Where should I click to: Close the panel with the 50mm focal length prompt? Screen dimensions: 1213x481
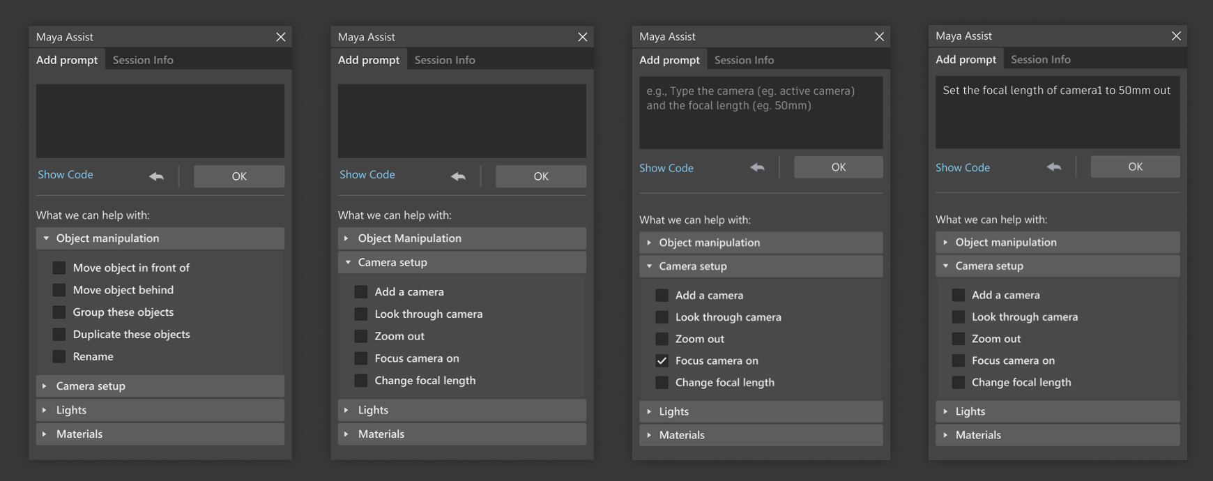[x=1176, y=36]
